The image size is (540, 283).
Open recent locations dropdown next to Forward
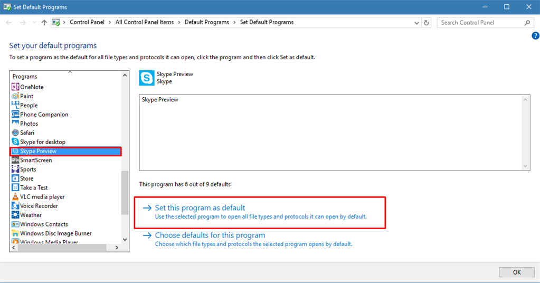[x=34, y=23]
